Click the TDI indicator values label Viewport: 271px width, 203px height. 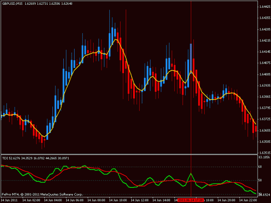(36, 158)
